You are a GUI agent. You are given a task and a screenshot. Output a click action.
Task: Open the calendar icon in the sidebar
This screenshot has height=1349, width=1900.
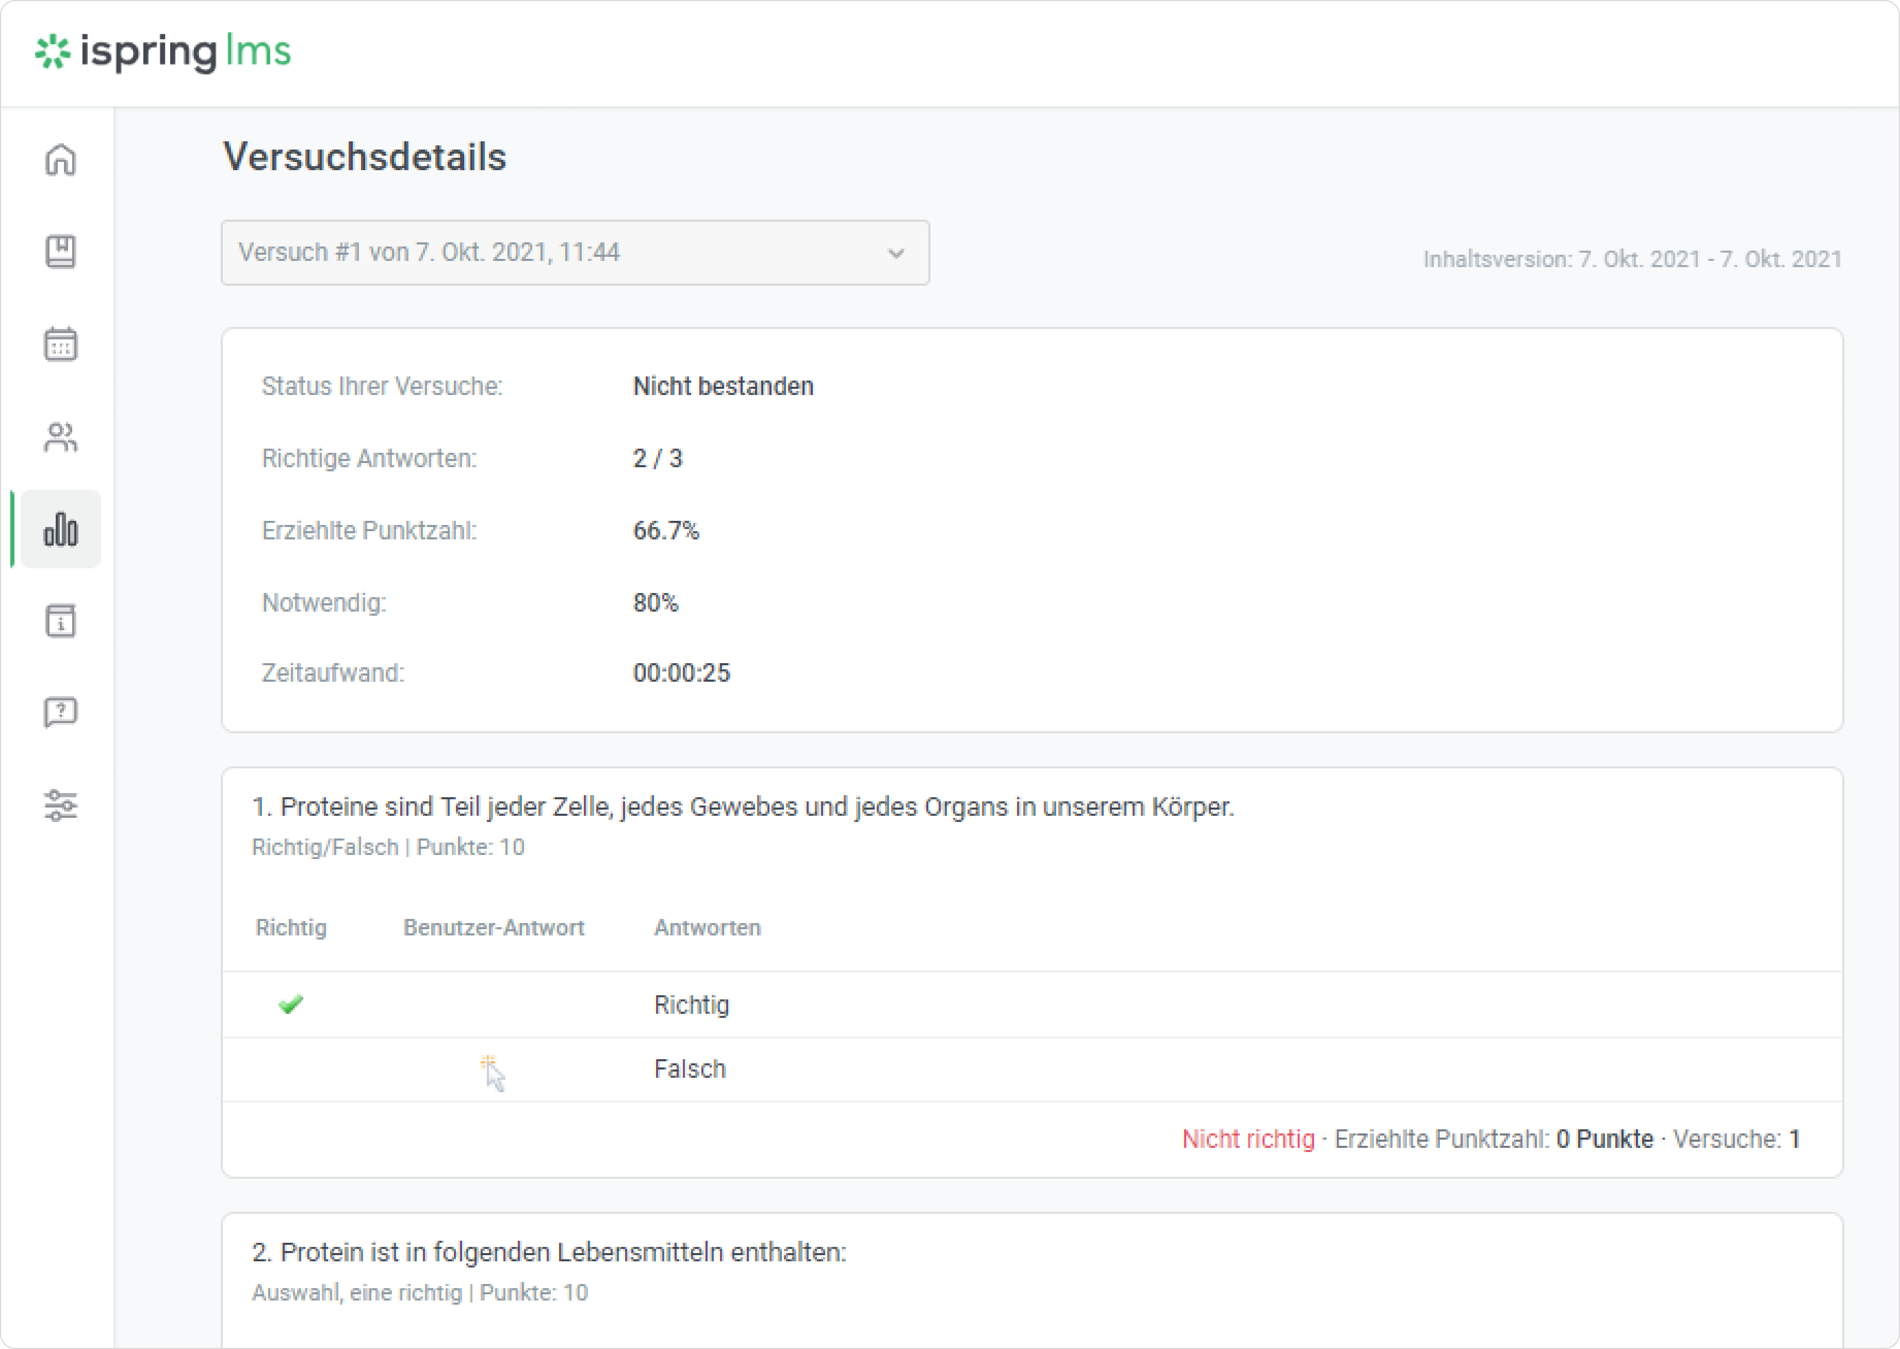[x=61, y=344]
